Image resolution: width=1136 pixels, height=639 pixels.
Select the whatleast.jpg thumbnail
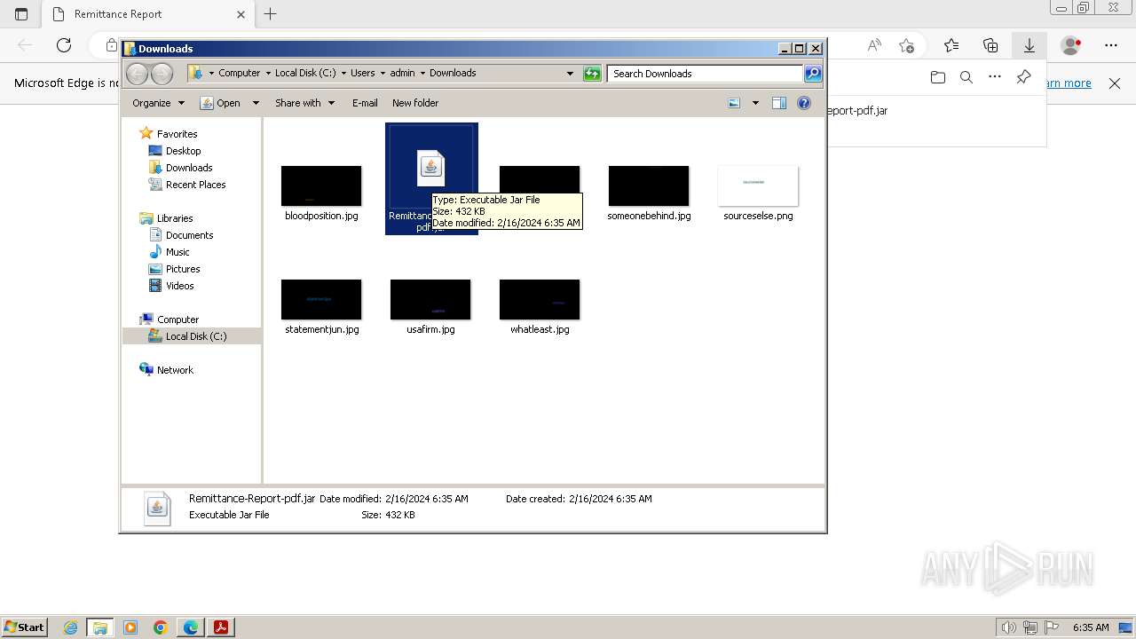tap(540, 299)
